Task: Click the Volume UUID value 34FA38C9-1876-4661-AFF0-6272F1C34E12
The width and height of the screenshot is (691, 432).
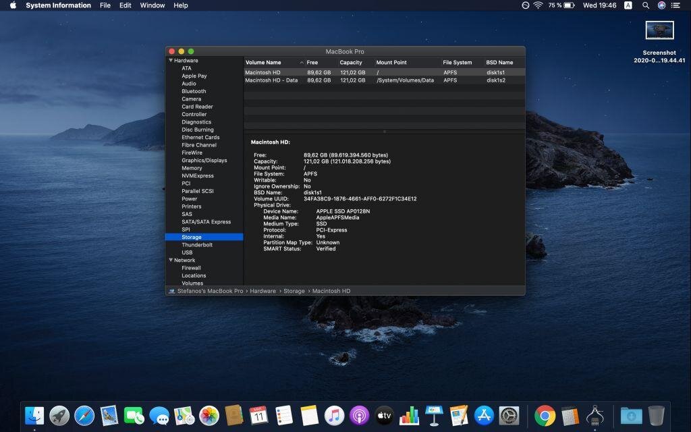Action: tap(360, 199)
